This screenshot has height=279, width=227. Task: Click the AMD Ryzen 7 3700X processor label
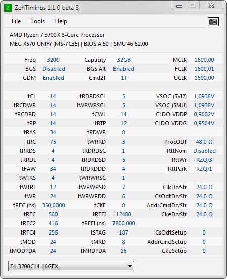click(57, 35)
